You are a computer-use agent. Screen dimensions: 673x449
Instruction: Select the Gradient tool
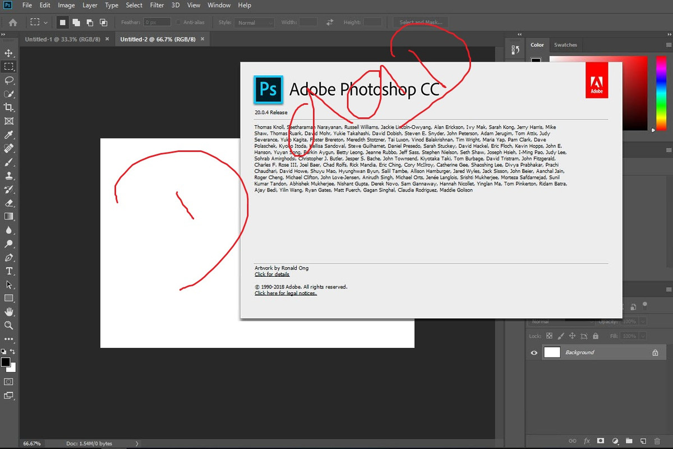point(9,216)
